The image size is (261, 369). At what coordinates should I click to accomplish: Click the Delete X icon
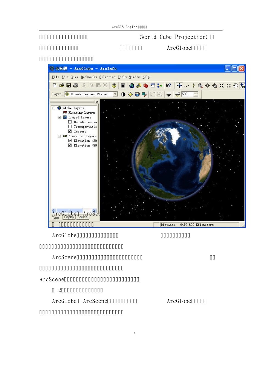[105, 85]
